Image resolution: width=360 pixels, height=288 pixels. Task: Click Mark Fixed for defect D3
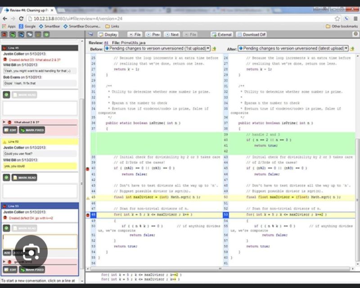click(x=31, y=130)
